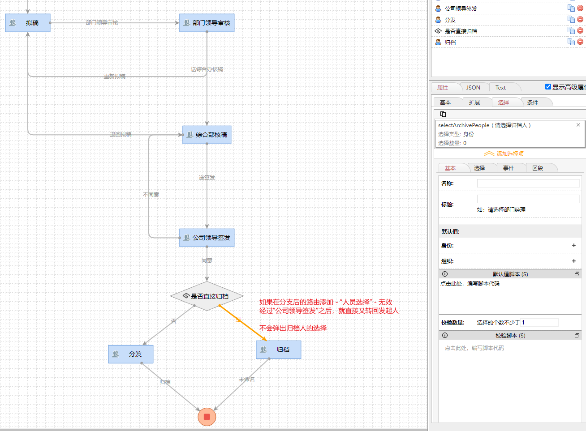Viewport: 586px width, 431px height.
Task: Select the 是否直接归档 row in activity list
Action: pos(508,31)
